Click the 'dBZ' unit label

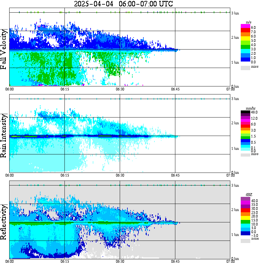click(249, 195)
